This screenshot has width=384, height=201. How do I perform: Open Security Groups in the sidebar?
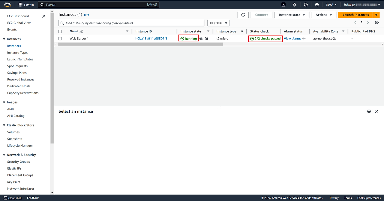coord(19,162)
